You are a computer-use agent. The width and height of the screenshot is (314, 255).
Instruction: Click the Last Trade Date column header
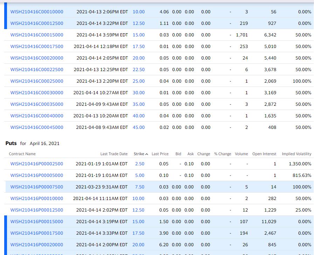114,154
